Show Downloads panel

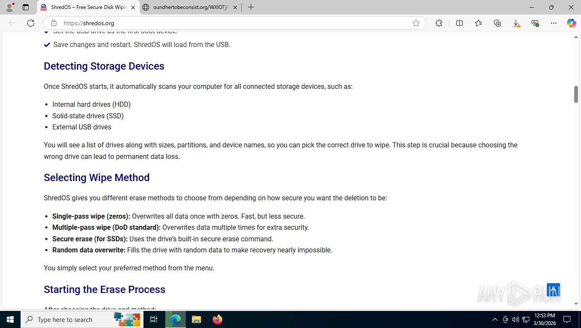tap(516, 23)
